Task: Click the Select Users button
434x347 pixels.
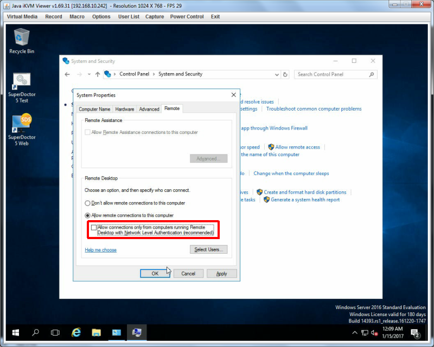Action: click(208, 249)
